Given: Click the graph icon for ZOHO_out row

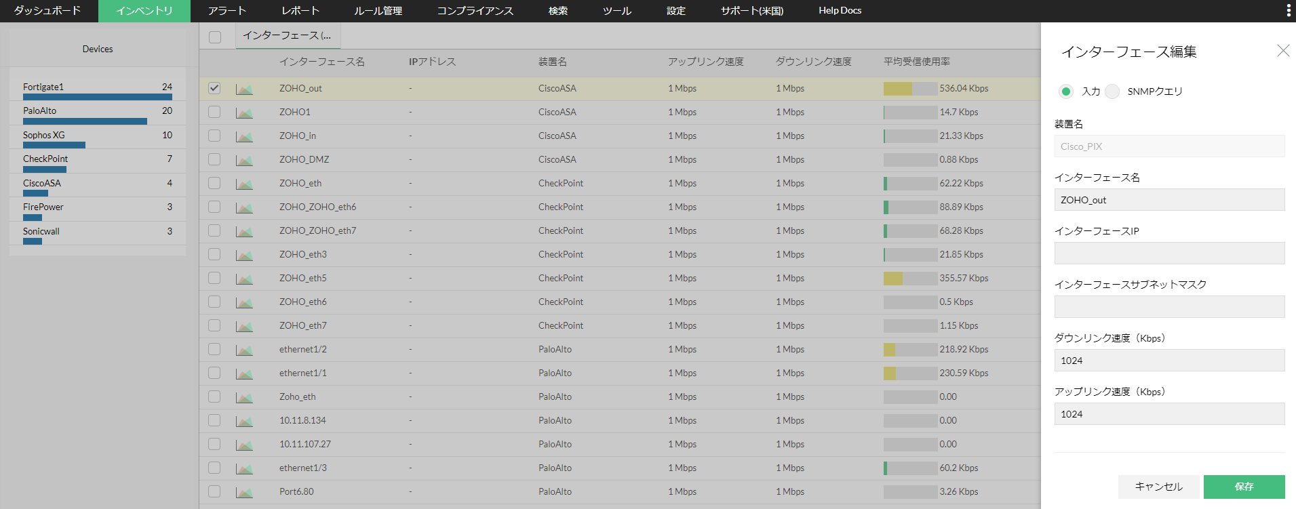Looking at the screenshot, I should (x=244, y=89).
